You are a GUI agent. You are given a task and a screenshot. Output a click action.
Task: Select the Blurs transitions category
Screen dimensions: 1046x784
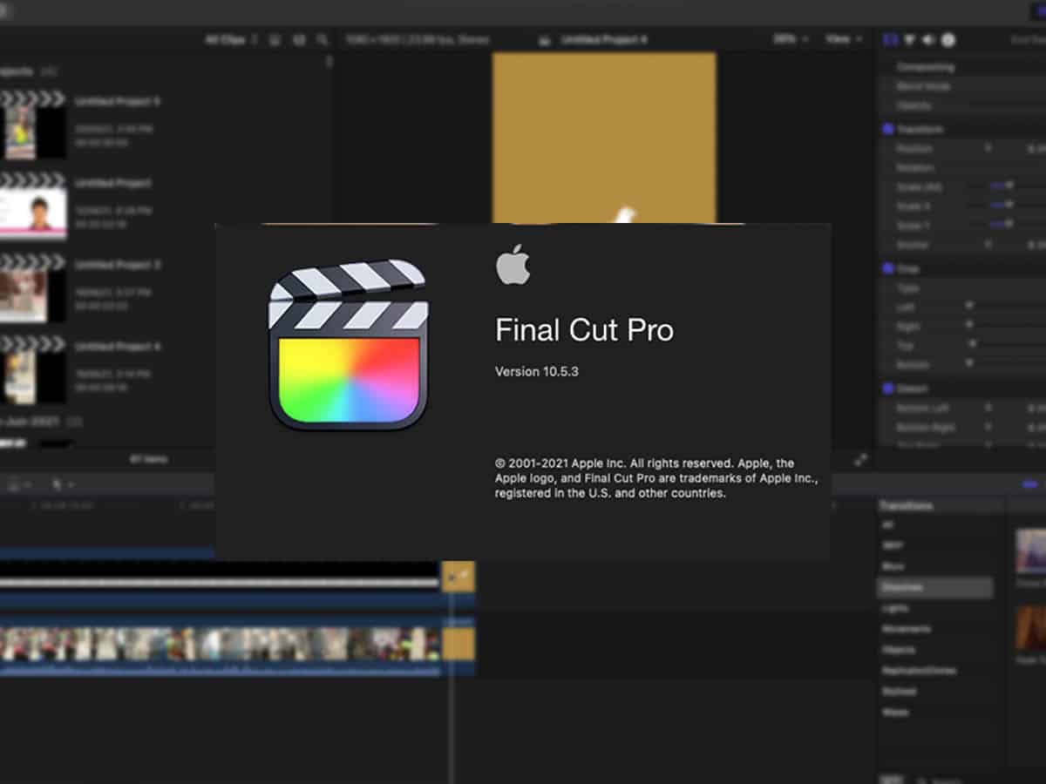[x=893, y=567]
